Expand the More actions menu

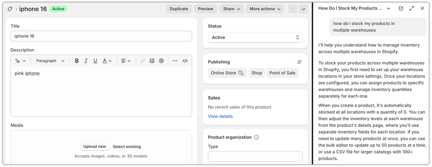(x=265, y=9)
